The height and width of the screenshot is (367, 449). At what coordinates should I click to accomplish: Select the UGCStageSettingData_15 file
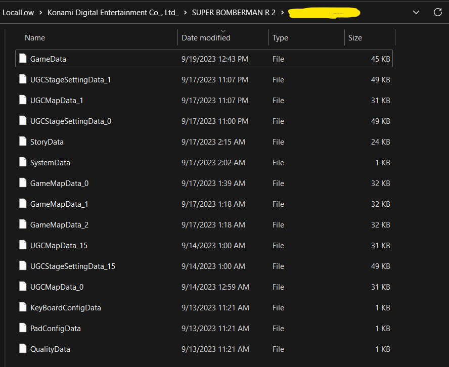point(73,266)
